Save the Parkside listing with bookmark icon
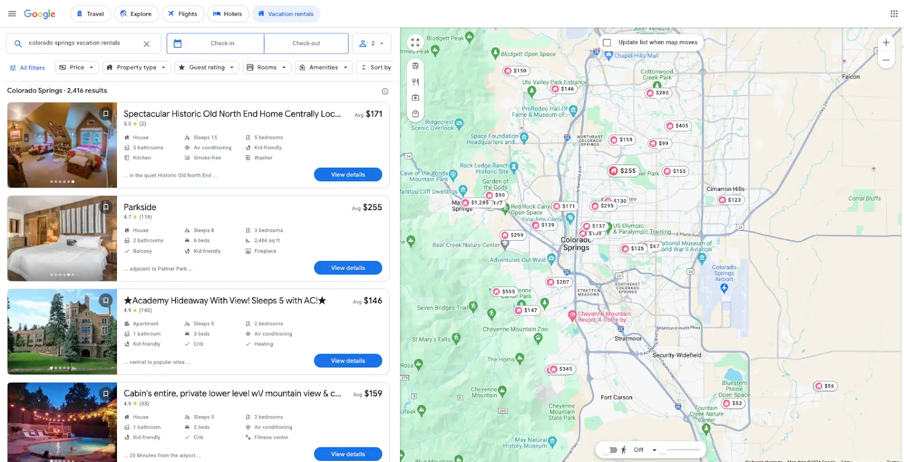 point(106,207)
